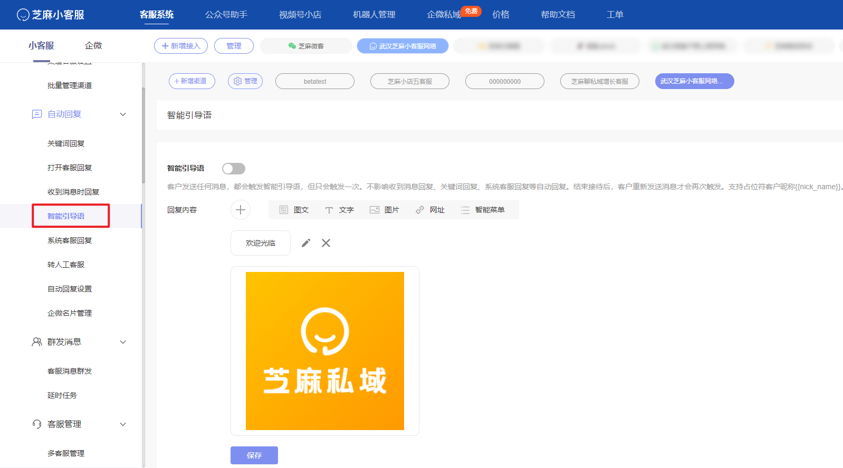This screenshot has height=468, width=843.
Task: Click the gear 管理 button in channel row
Action: [x=245, y=81]
